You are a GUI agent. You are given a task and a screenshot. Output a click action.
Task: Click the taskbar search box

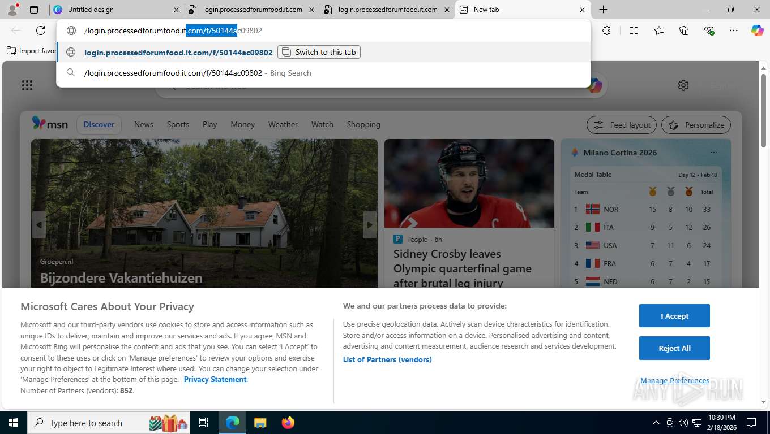[109, 423]
